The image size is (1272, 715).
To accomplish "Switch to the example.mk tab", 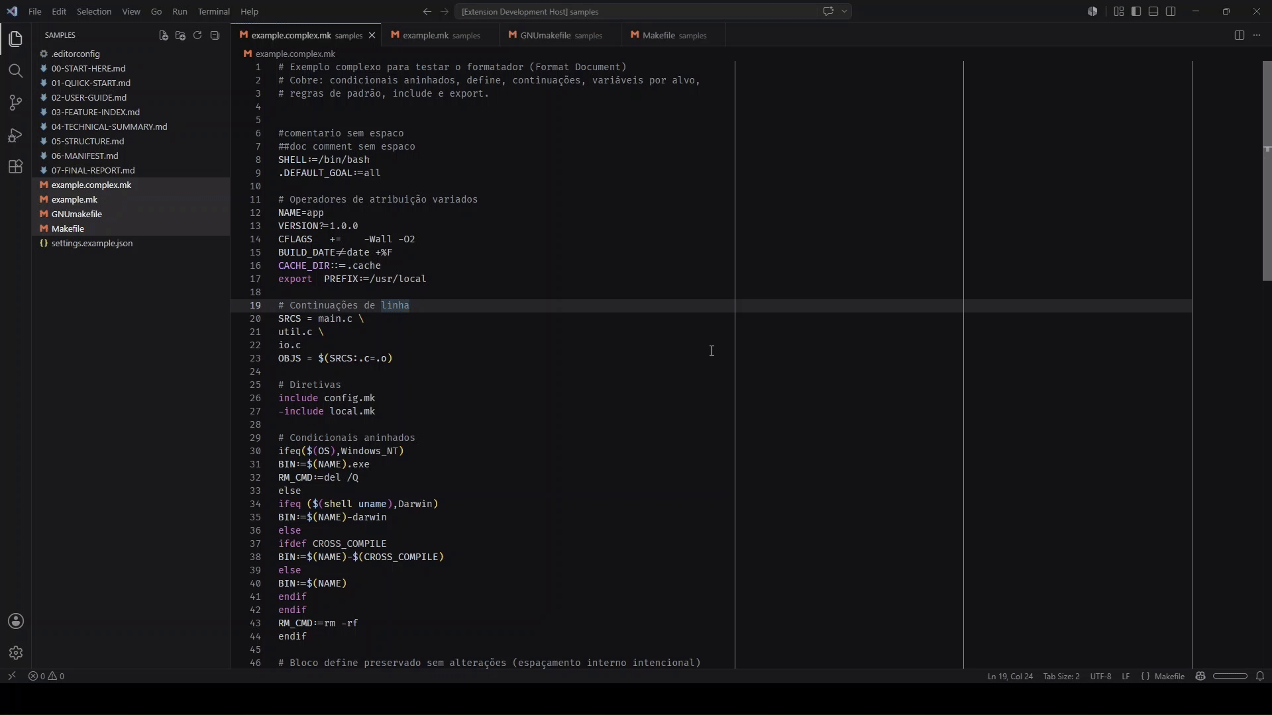I will coord(441,35).
